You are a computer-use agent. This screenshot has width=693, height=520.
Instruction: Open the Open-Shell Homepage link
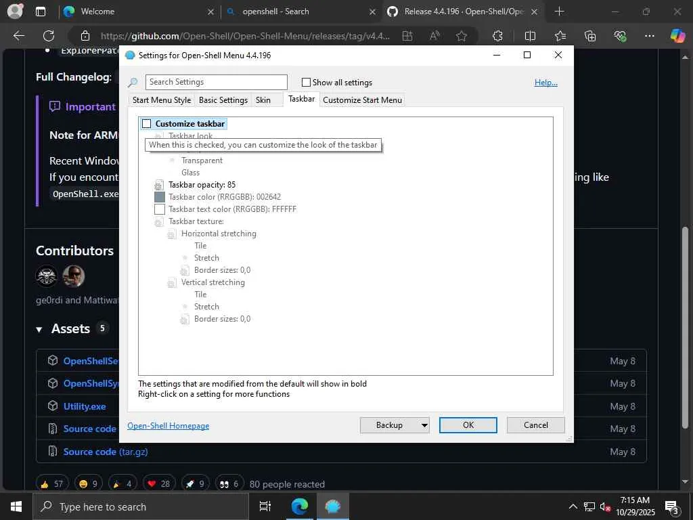point(168,425)
